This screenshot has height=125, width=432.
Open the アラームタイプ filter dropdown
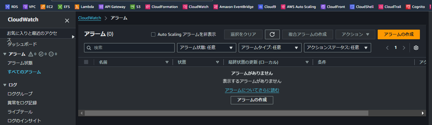(270, 48)
